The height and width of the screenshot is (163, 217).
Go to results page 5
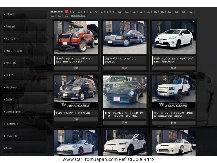[91, 12]
